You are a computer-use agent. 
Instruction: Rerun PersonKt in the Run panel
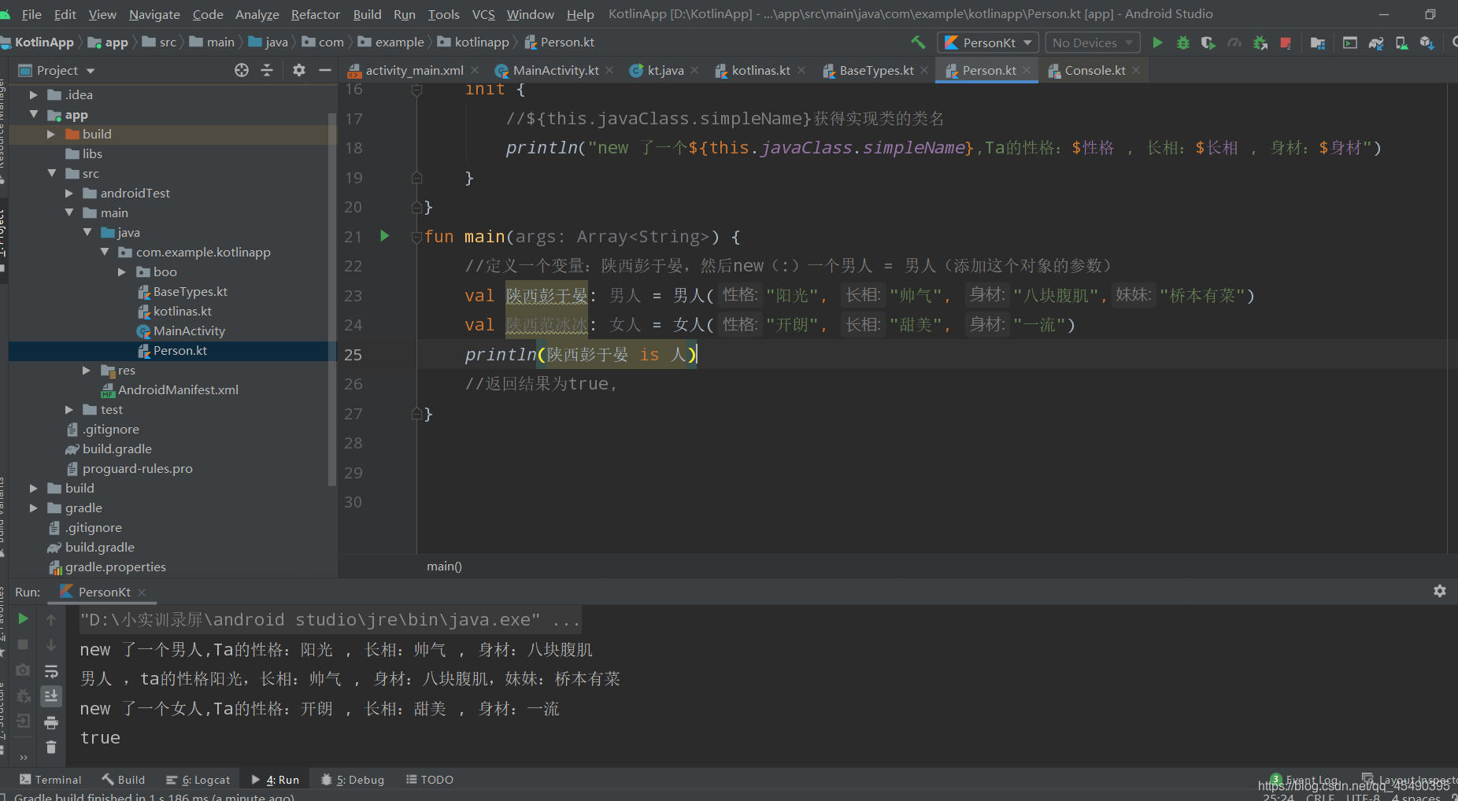coord(23,619)
